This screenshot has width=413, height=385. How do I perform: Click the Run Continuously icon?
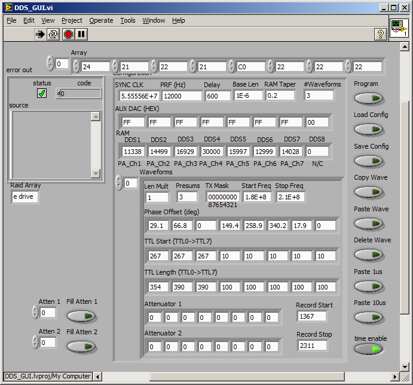(54, 35)
